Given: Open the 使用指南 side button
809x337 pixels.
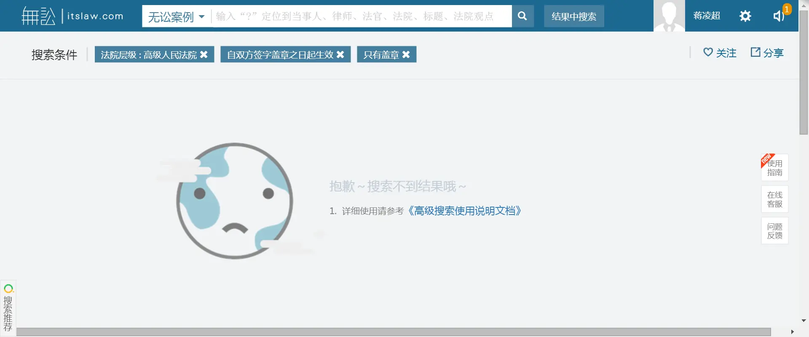Looking at the screenshot, I should pos(774,167).
